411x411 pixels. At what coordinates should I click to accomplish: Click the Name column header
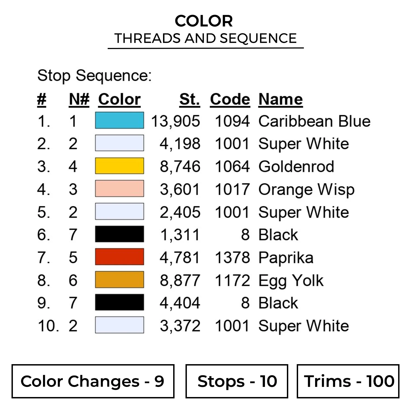(x=281, y=99)
